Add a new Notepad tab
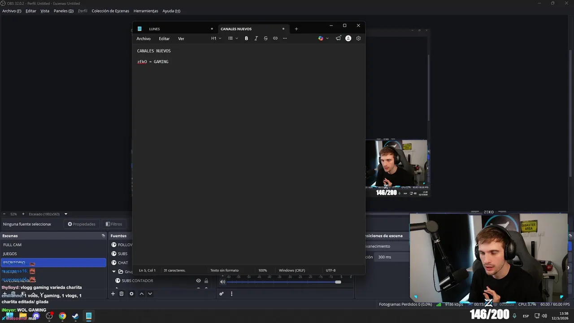 pos(296,29)
